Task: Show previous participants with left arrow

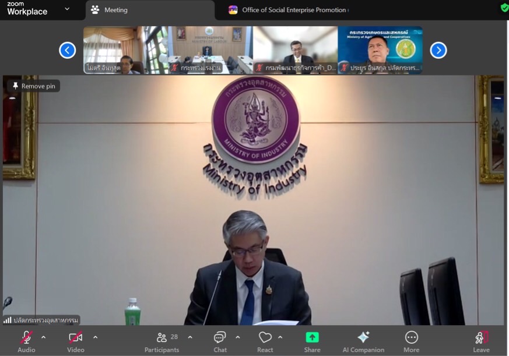Action: (x=68, y=50)
